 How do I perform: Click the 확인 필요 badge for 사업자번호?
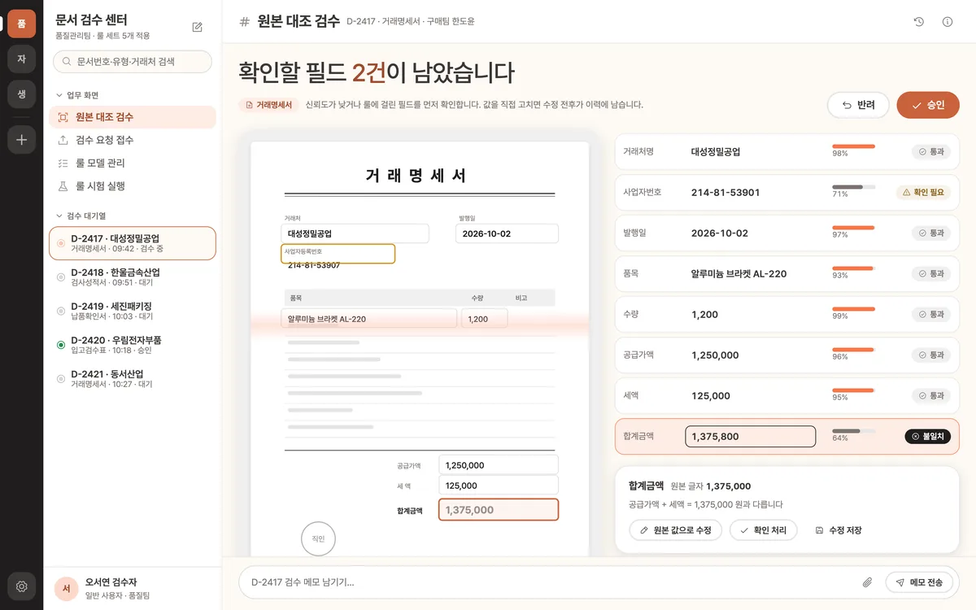pos(923,193)
